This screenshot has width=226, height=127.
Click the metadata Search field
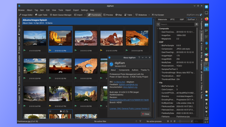click(x=177, y=24)
